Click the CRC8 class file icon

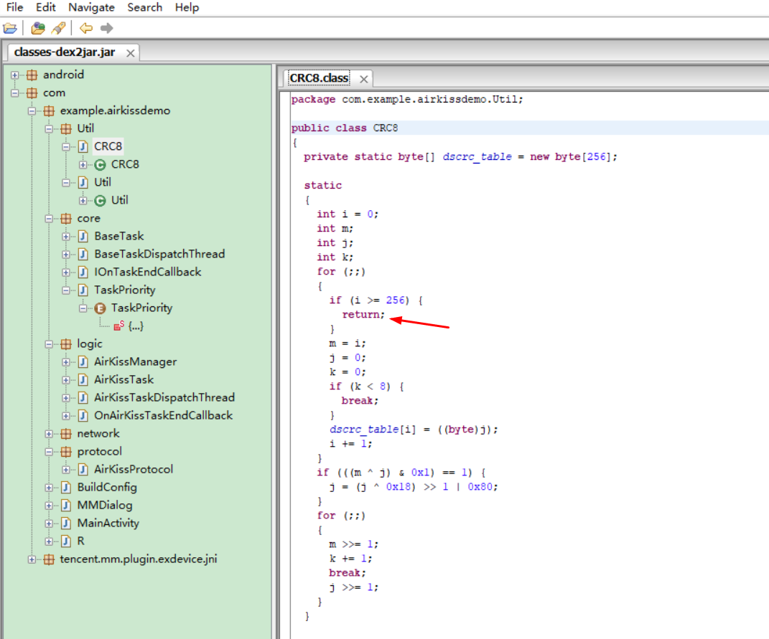point(83,146)
